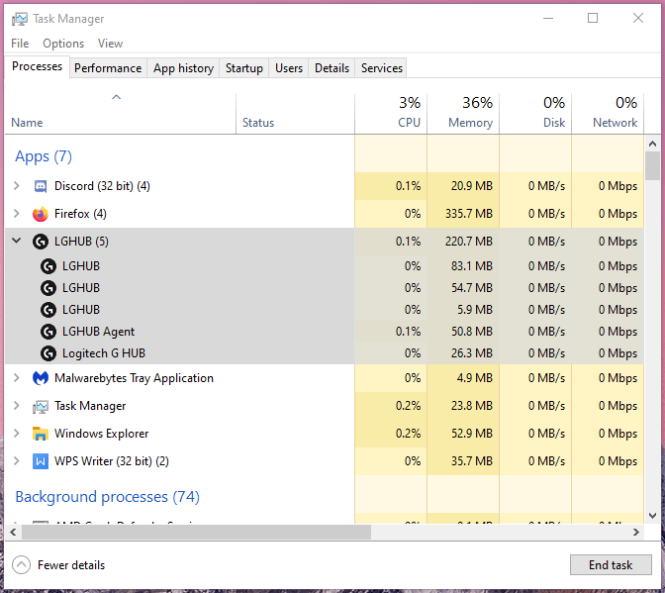Sort by the CPU column header
Viewport: 665px width, 593px height.
(391, 114)
